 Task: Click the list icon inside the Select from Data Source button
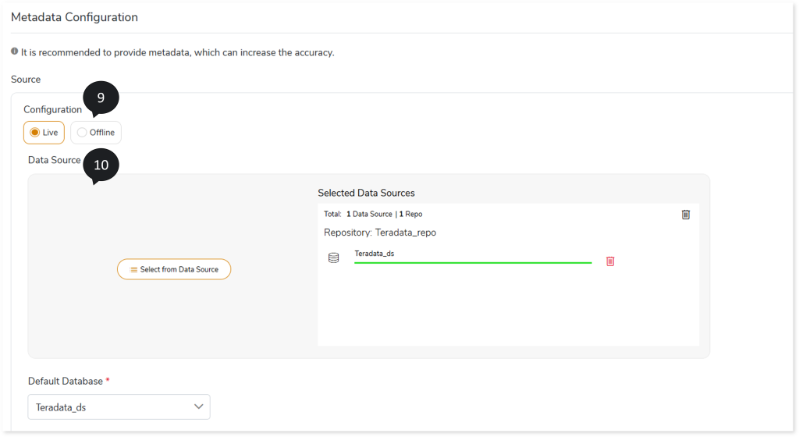click(133, 269)
